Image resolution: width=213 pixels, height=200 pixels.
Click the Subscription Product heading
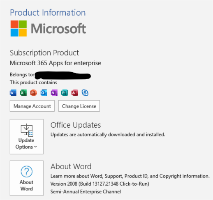pos(44,53)
